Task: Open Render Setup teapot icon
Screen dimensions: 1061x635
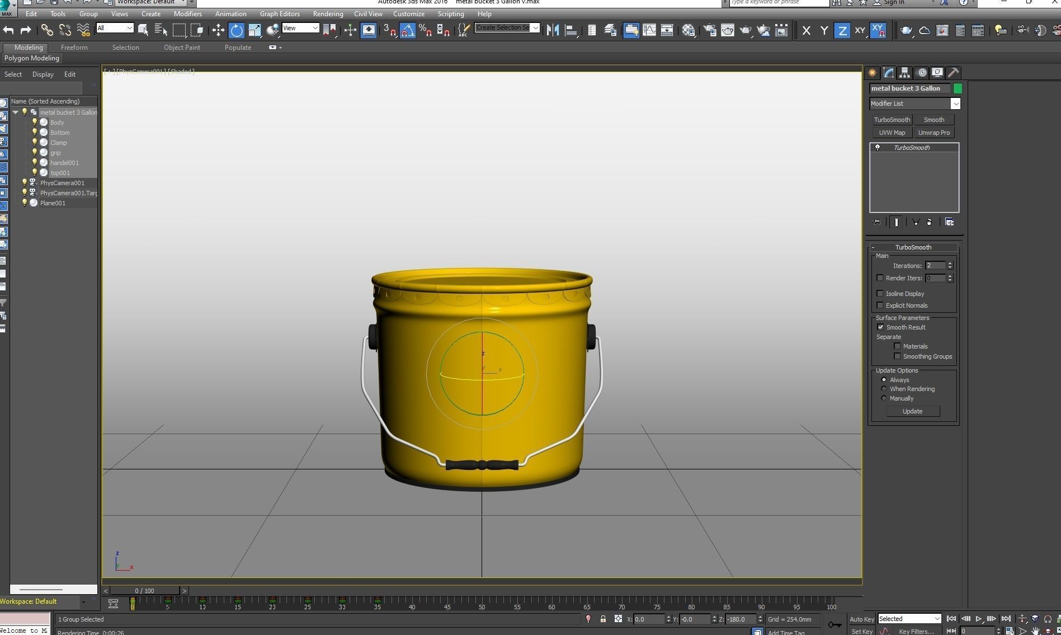Action: point(710,30)
